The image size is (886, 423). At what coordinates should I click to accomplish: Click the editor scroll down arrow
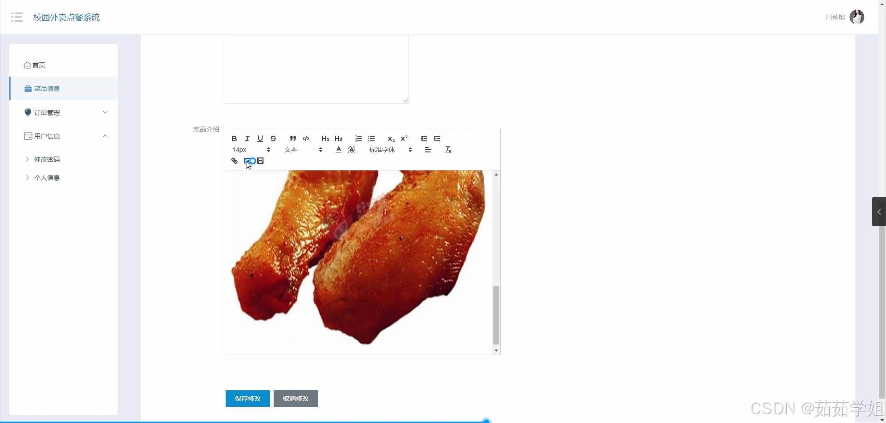[497, 350]
